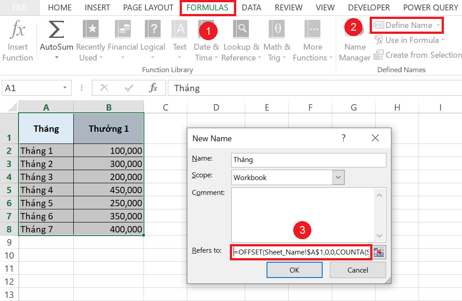Click Define Name in Defined Names group
This screenshot has width=462, height=301.
(x=406, y=25)
